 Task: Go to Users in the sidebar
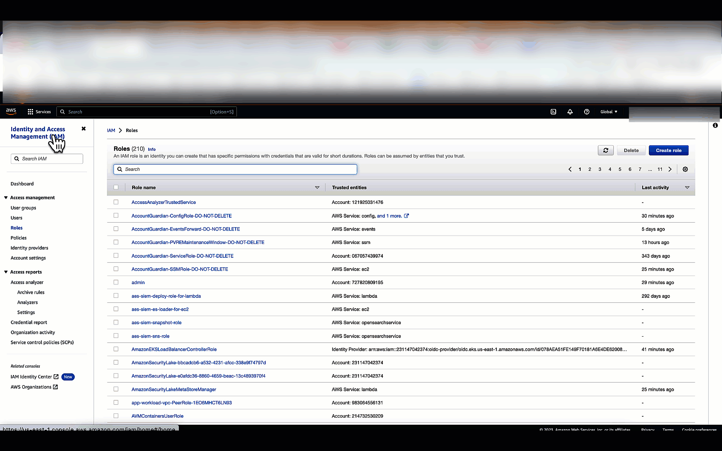(17, 218)
